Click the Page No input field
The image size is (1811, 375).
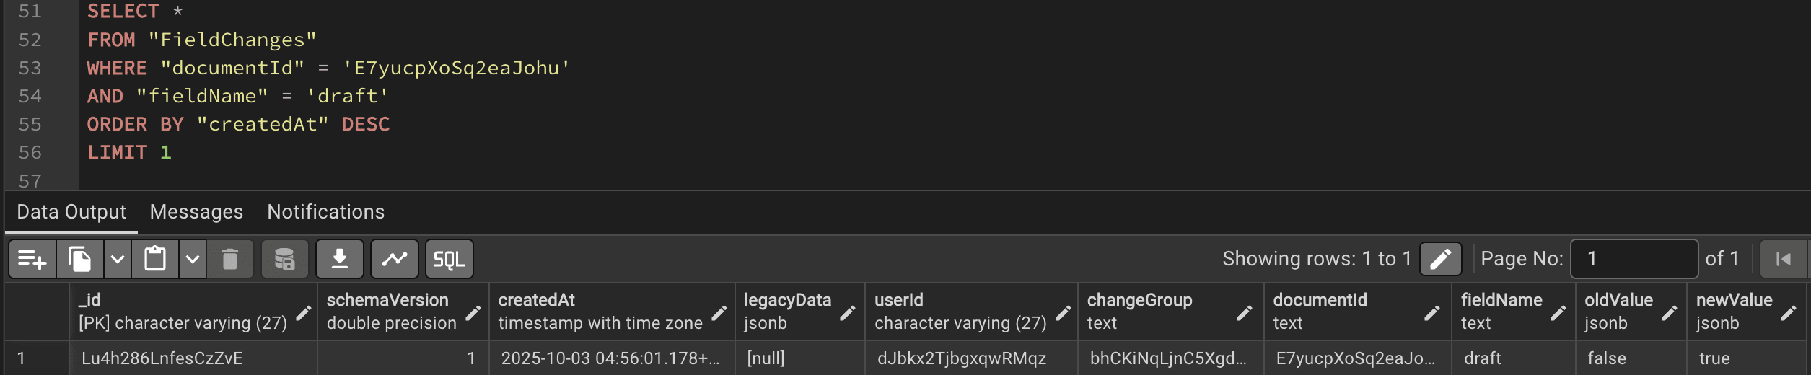tap(1634, 259)
